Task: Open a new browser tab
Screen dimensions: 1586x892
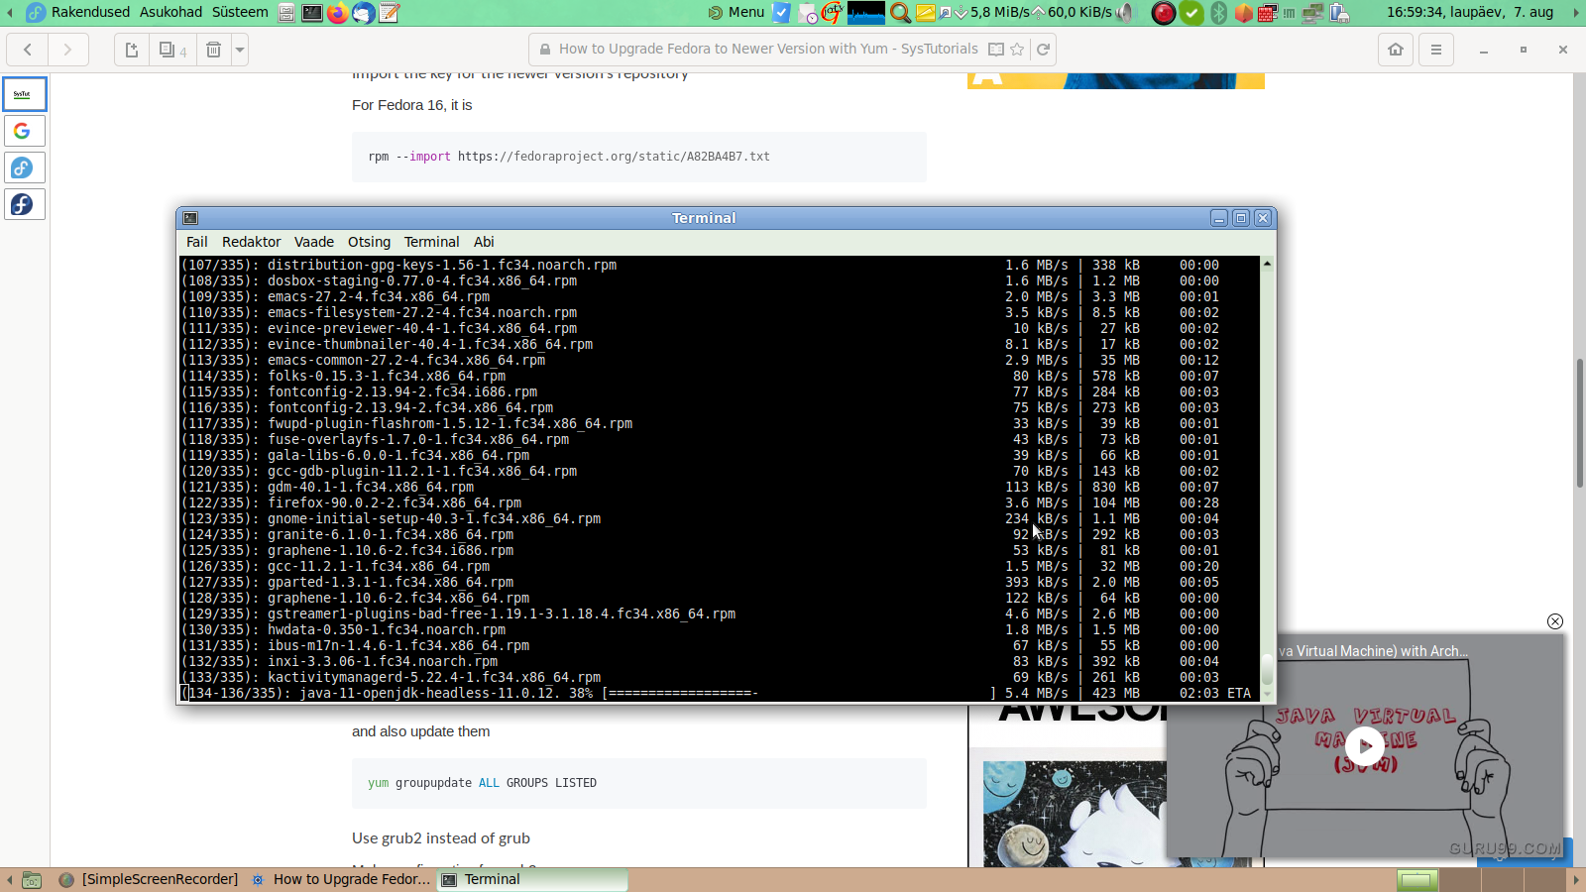Action: pyautogui.click(x=131, y=50)
